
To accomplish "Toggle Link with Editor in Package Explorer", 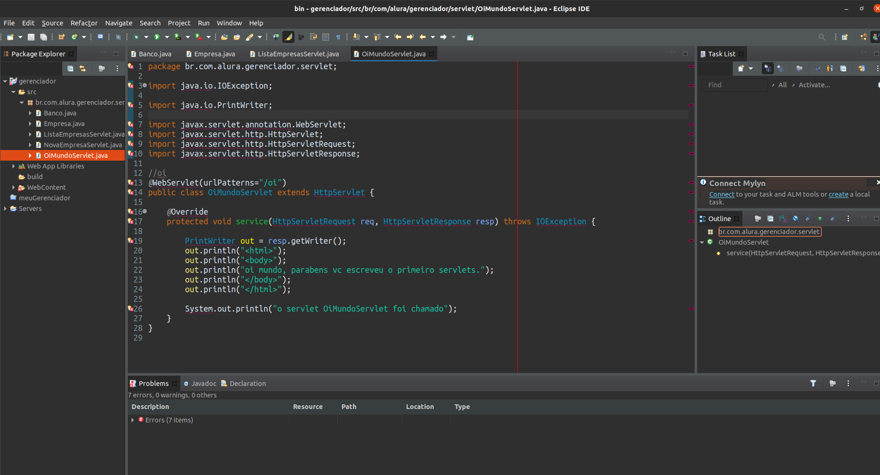I will pyautogui.click(x=83, y=68).
